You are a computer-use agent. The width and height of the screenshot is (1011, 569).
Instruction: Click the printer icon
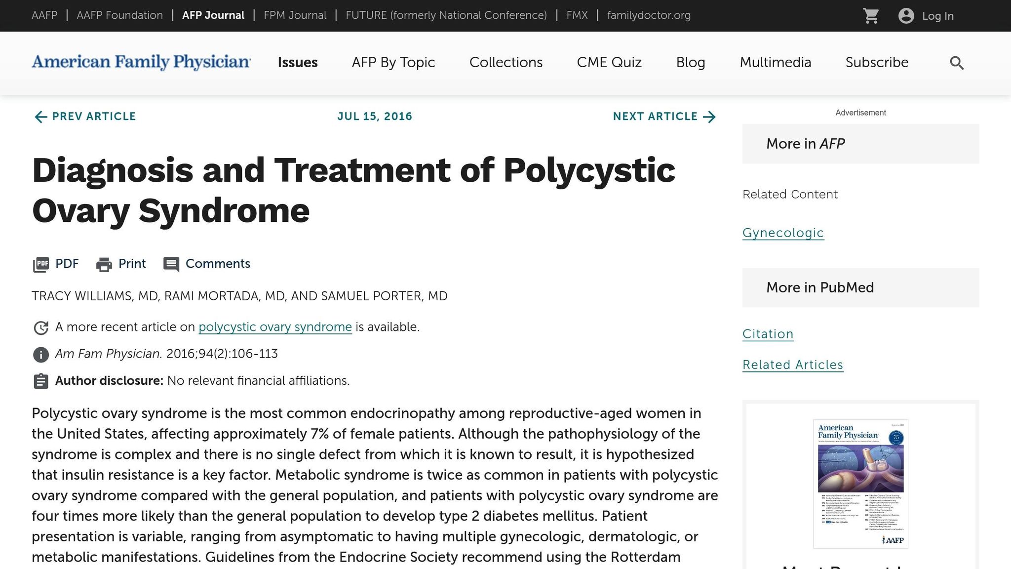pos(104,264)
